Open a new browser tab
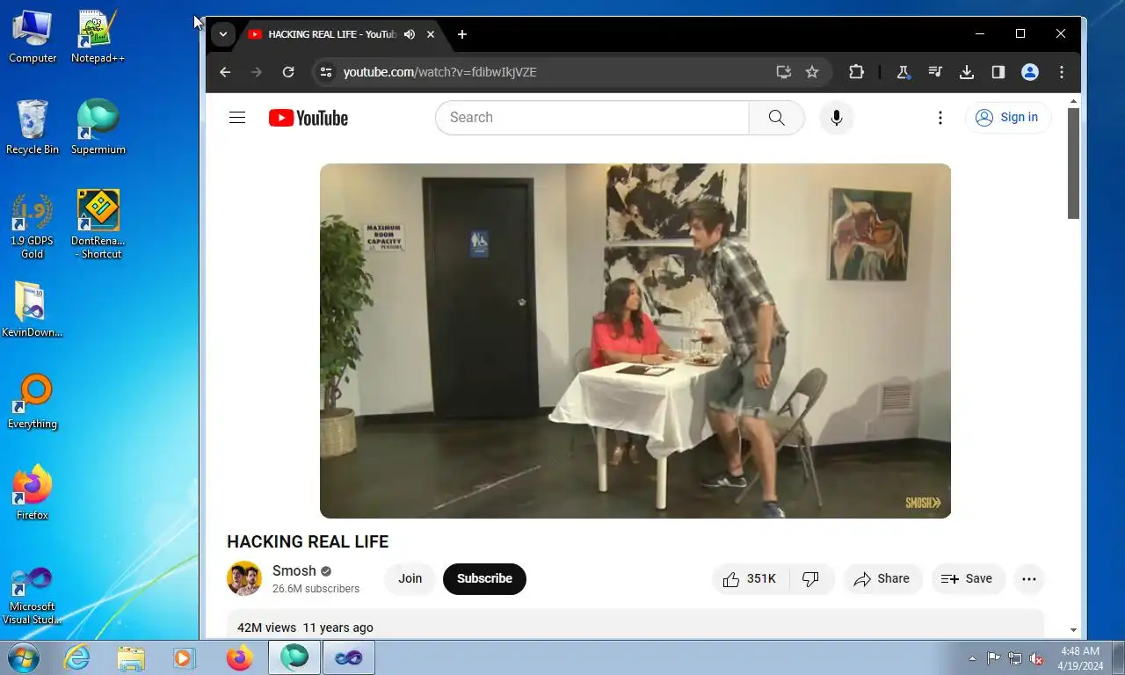This screenshot has width=1125, height=675. [x=462, y=34]
